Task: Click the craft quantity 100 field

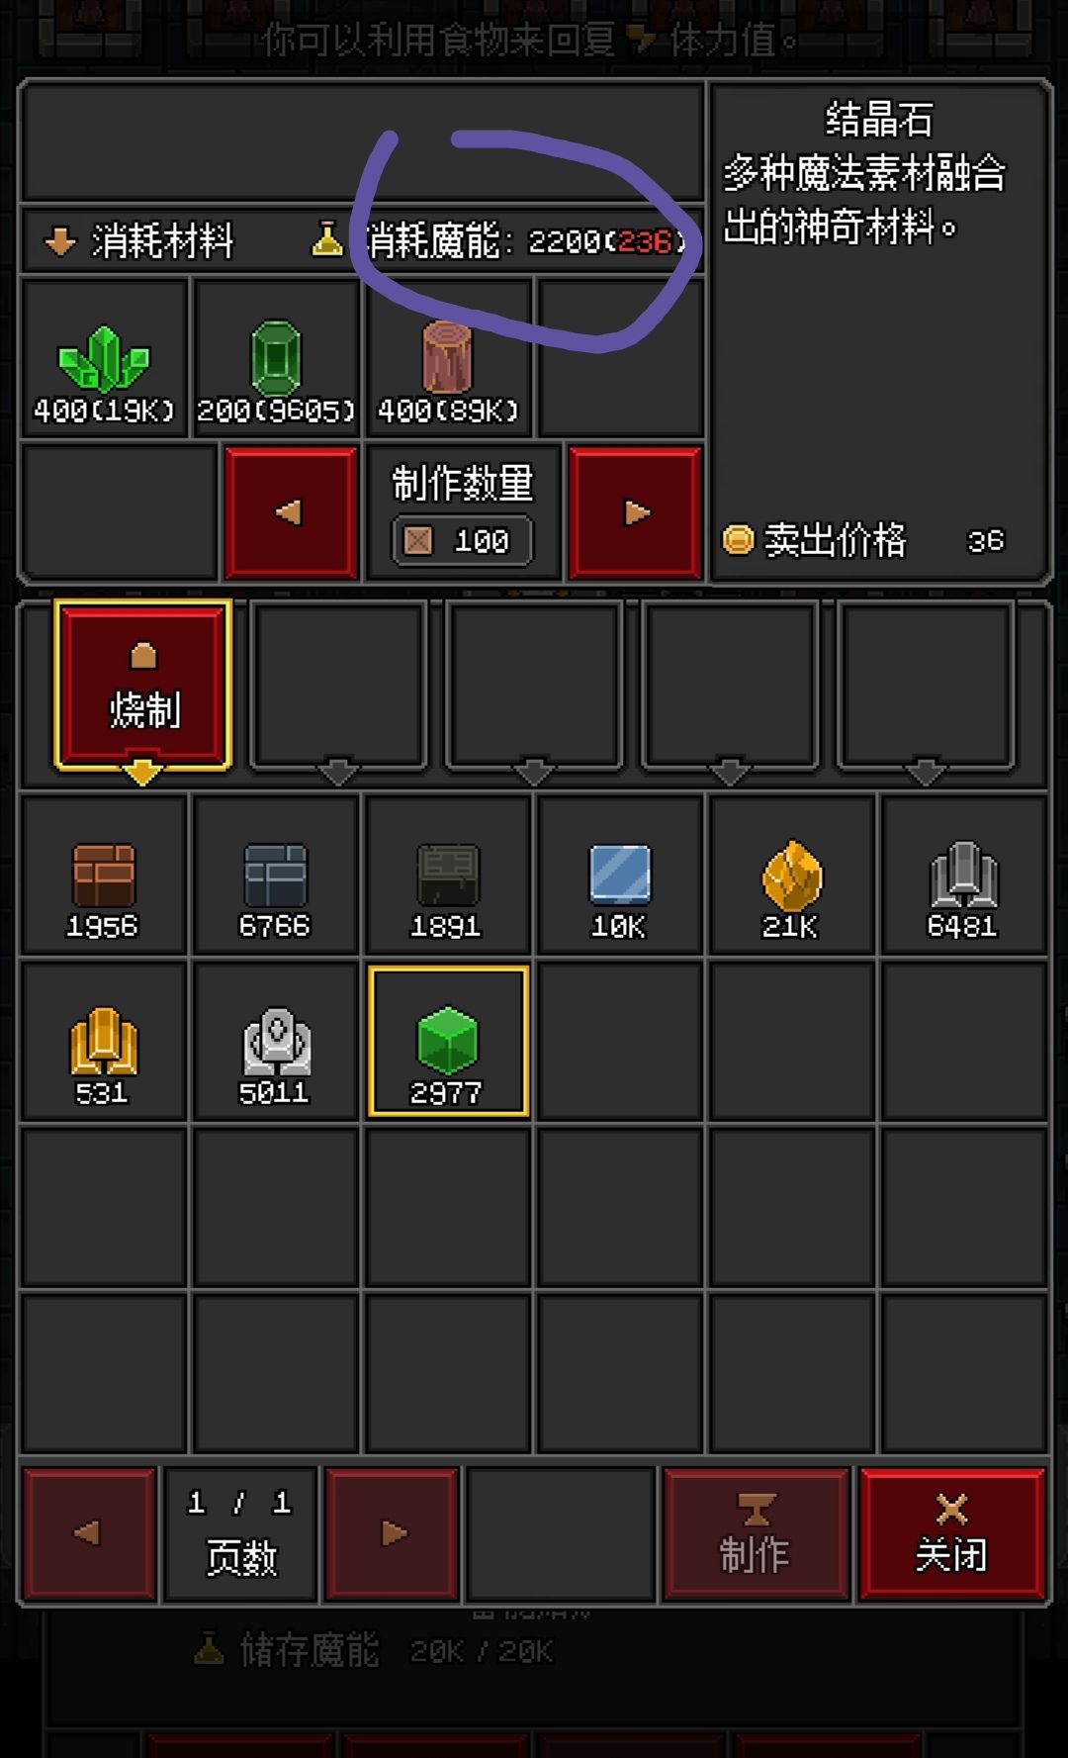Action: 462,541
